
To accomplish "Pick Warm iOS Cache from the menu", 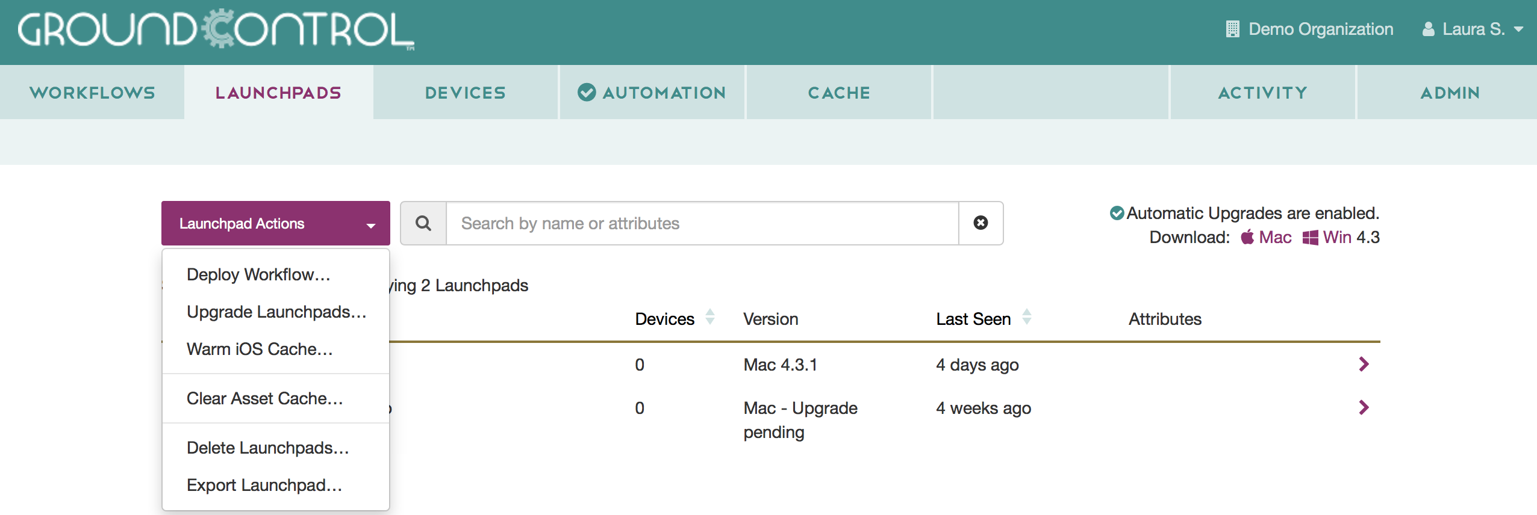I will pyautogui.click(x=260, y=349).
